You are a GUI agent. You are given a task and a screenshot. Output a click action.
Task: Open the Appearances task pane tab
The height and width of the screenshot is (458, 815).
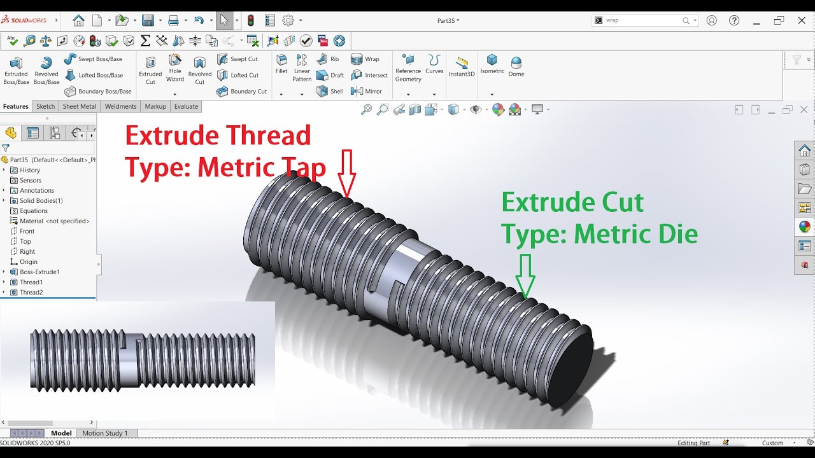coord(805,226)
